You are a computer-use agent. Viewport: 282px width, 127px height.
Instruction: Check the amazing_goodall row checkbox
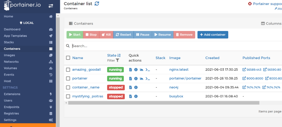click(x=68, y=70)
